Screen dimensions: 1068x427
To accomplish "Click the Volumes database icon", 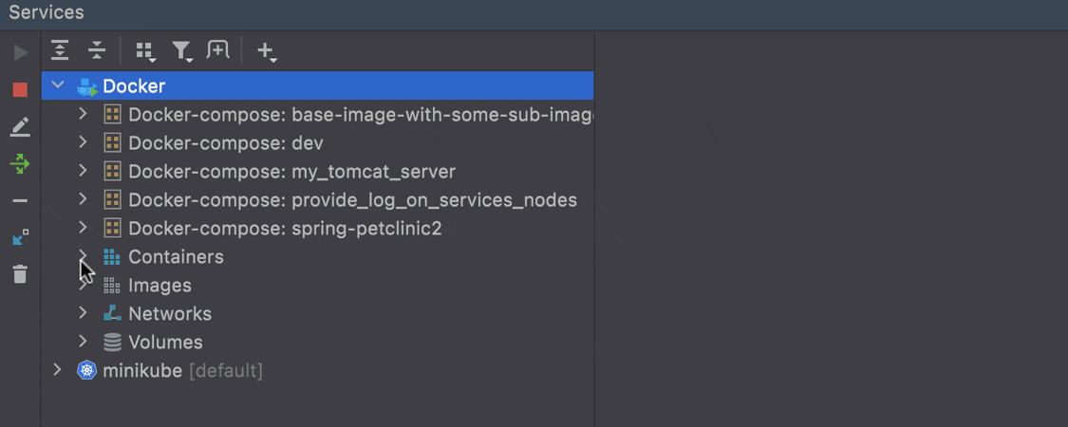I will click(x=112, y=342).
